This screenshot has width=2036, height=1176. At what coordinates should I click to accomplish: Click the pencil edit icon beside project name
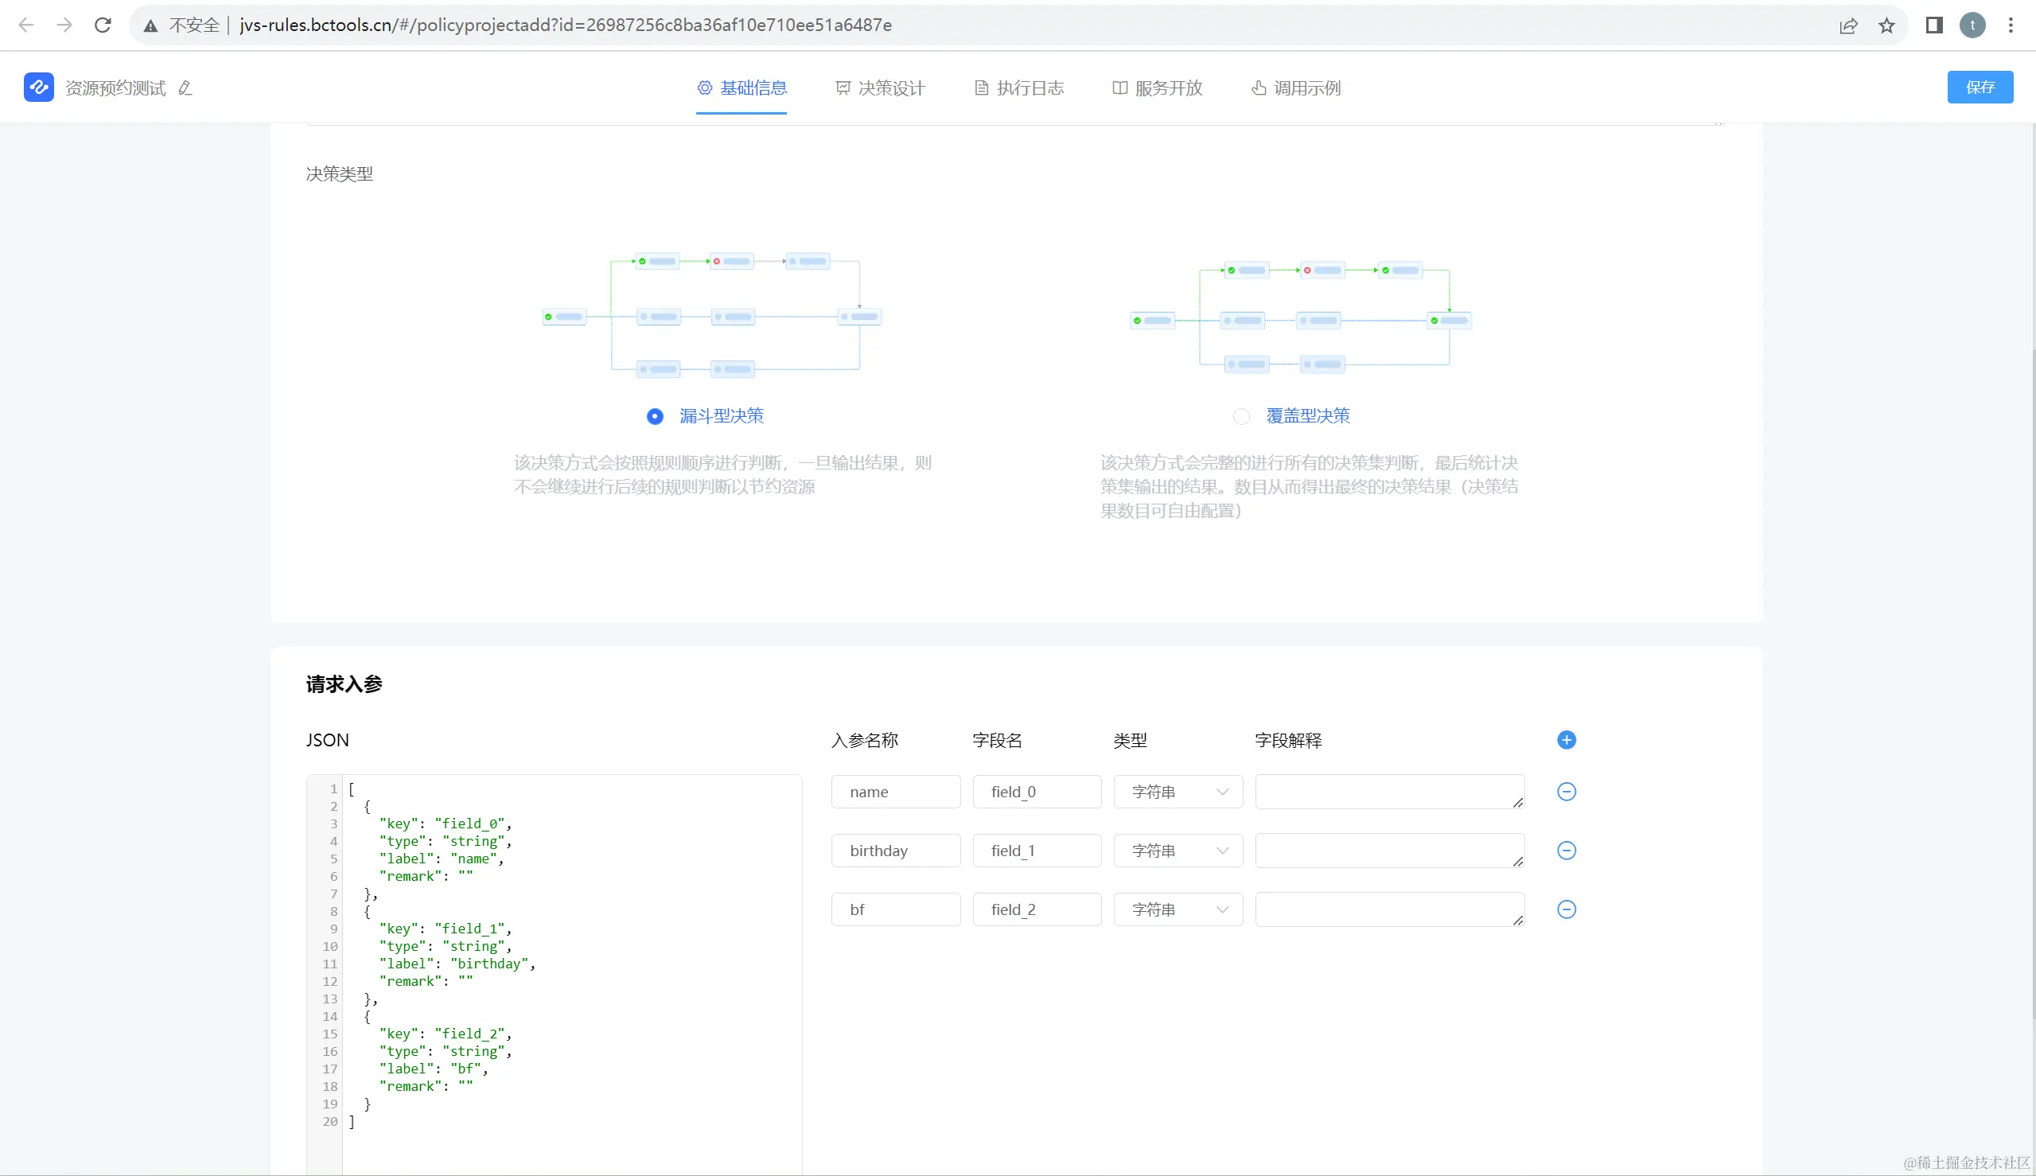(x=185, y=88)
